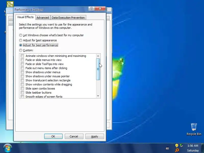Click the effects list scroll-down arrow

coord(98,96)
